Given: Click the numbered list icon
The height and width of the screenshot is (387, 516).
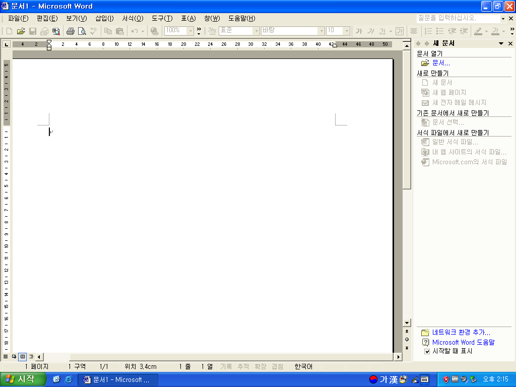Looking at the screenshot, I should [428, 31].
